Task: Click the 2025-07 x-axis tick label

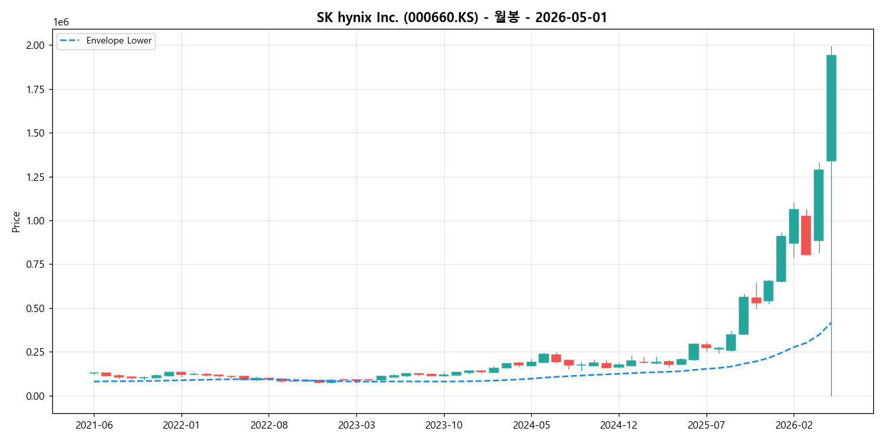Action: coord(707,424)
